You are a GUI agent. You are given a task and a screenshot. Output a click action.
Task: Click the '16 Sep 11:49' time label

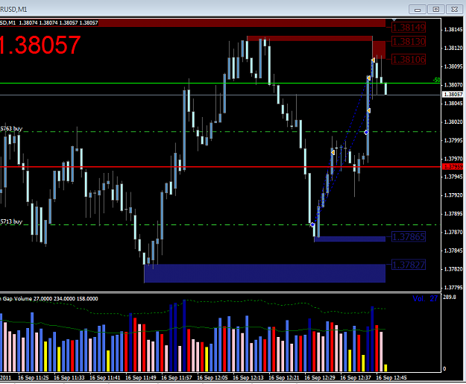coord(141,377)
